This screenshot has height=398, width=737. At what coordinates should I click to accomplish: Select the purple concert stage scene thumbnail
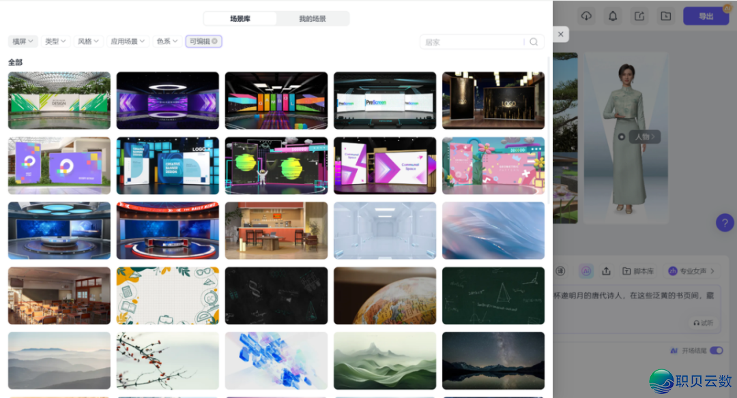(167, 100)
